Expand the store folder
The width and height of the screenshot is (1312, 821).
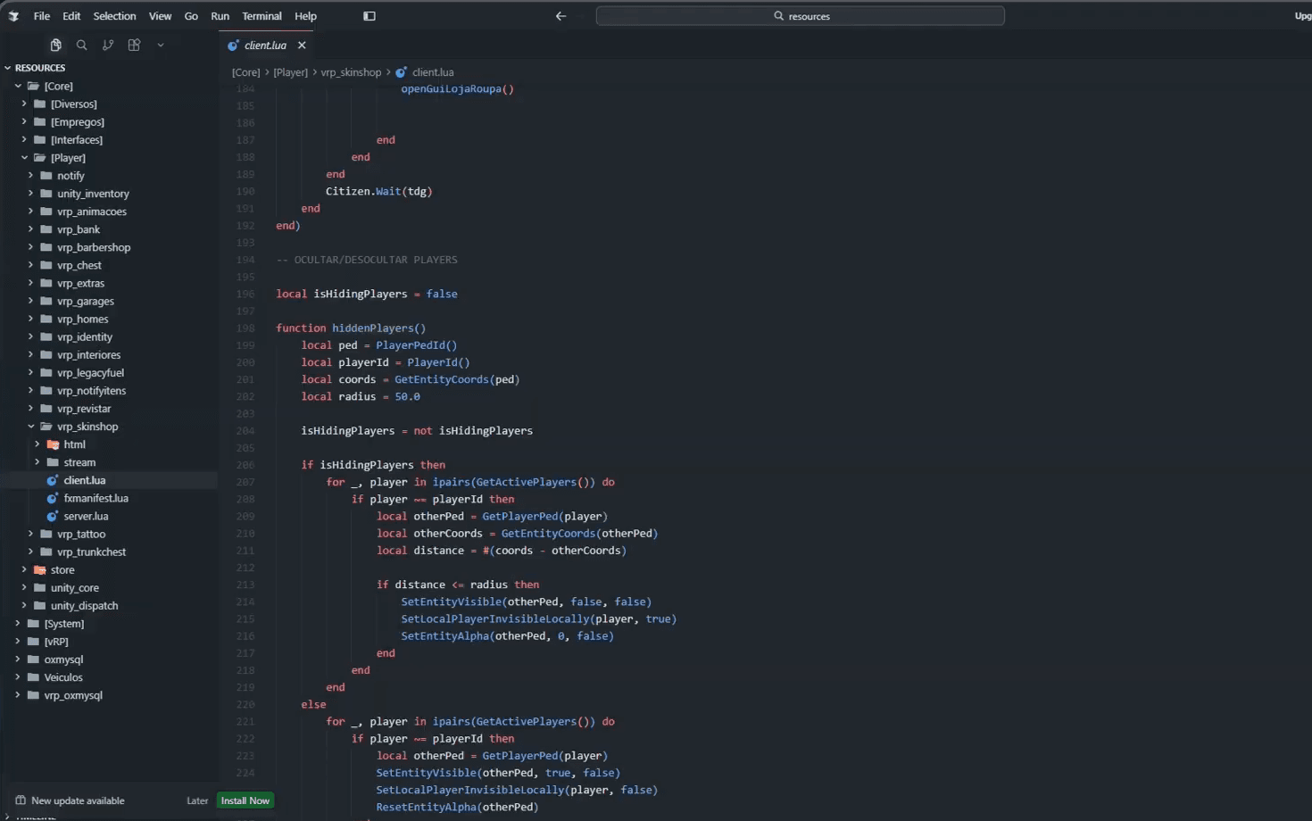click(109, 569)
